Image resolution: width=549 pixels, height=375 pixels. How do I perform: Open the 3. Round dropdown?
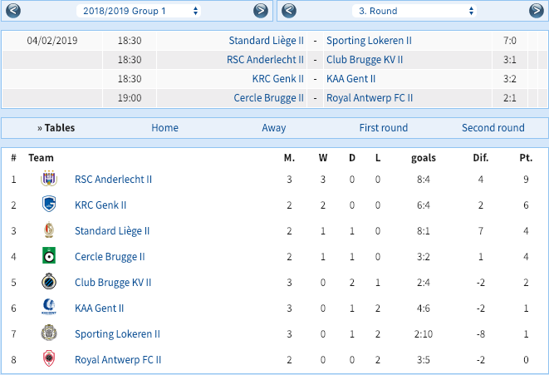pyautogui.click(x=414, y=11)
